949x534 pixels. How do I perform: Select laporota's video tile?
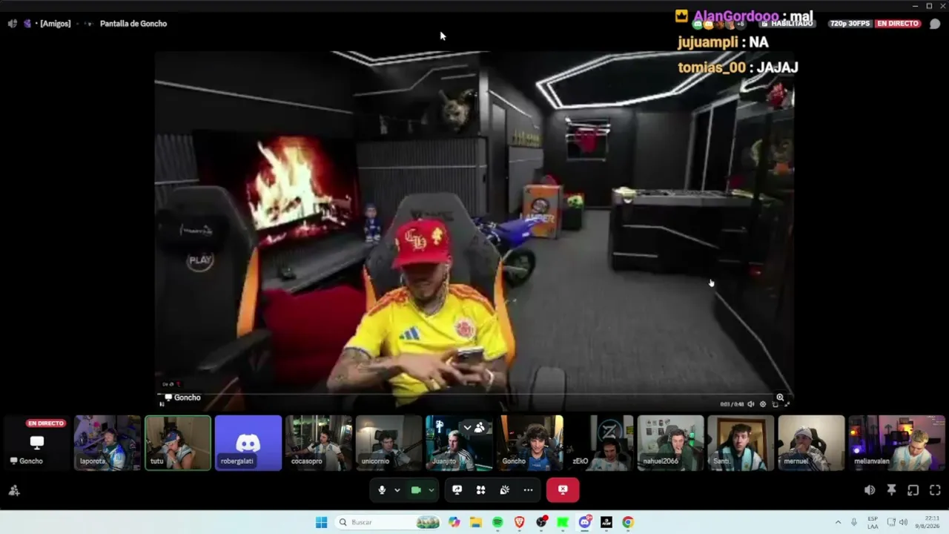[108, 443]
